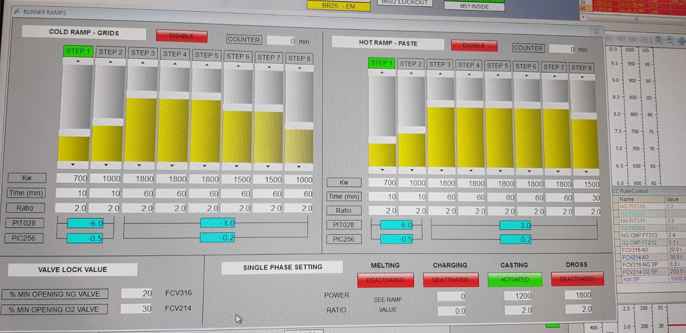
Task: Select STEP 2 in Cold Ramp - Grids
Action: [x=111, y=52]
